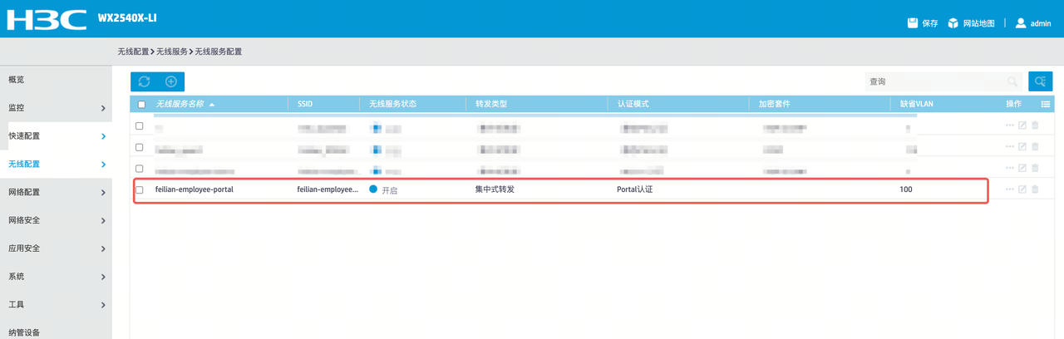Expand the 快速配置 sidebar chevron
The width and height of the screenshot is (1064, 339).
click(x=103, y=136)
